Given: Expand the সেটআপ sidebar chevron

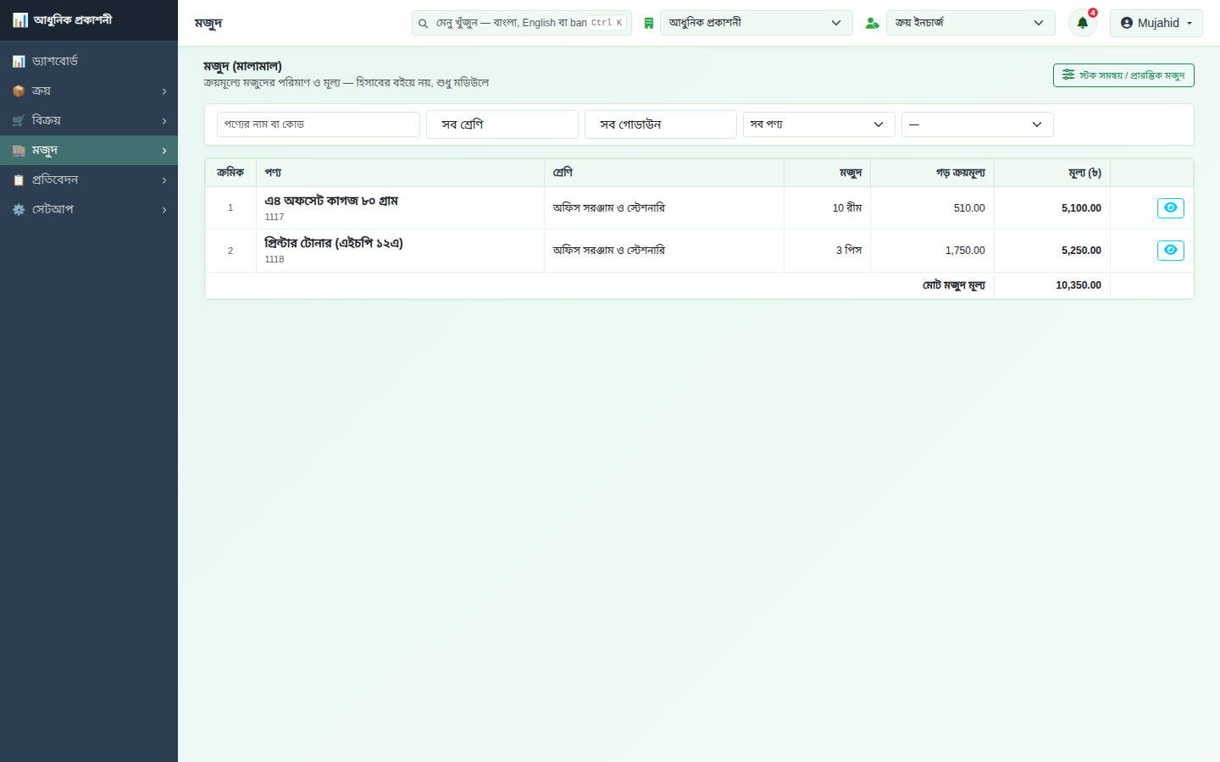Looking at the screenshot, I should point(164,210).
